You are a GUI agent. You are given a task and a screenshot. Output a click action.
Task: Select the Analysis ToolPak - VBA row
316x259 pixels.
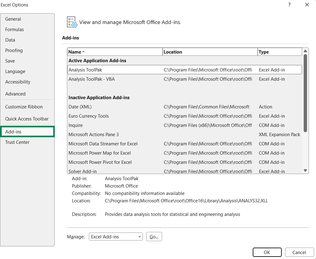(x=185, y=79)
